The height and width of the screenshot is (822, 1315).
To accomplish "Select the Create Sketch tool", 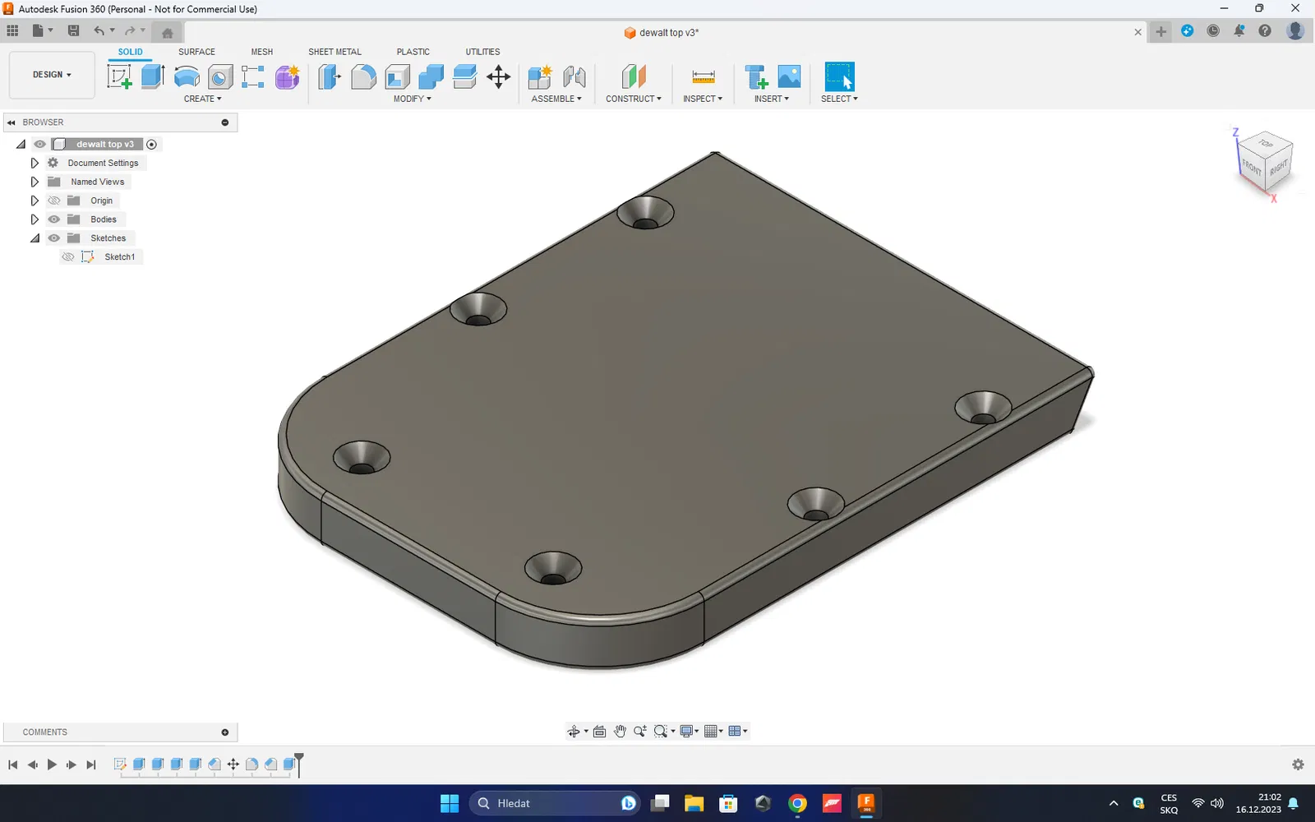I will (x=119, y=77).
